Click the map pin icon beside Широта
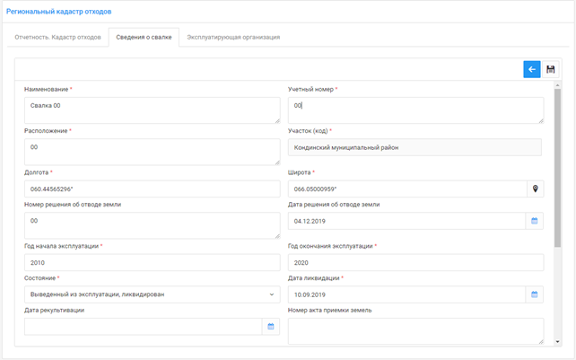 tap(535, 189)
